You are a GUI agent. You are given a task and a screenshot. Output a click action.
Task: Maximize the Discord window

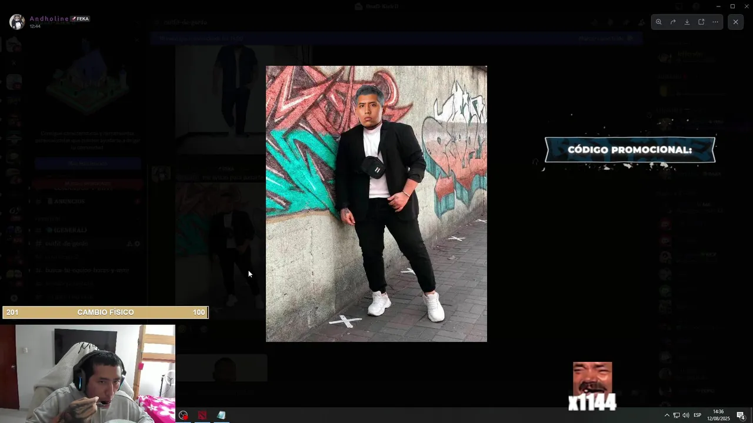[x=732, y=6]
